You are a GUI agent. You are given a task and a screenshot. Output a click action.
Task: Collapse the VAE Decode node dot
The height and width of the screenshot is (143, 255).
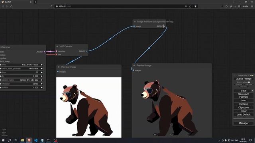click(x=57, y=46)
